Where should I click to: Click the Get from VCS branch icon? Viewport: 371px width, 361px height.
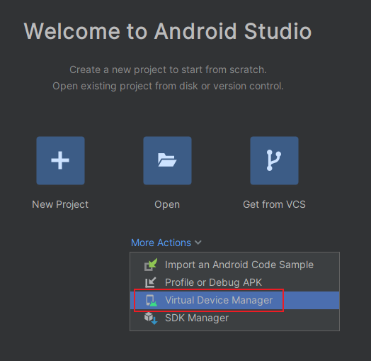tap(274, 160)
